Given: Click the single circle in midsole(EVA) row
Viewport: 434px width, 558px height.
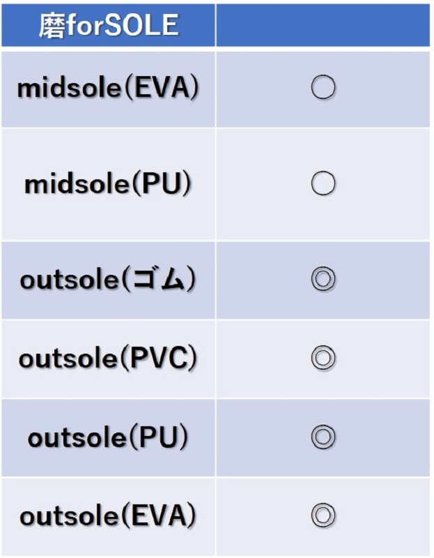Looking at the screenshot, I should [x=323, y=89].
